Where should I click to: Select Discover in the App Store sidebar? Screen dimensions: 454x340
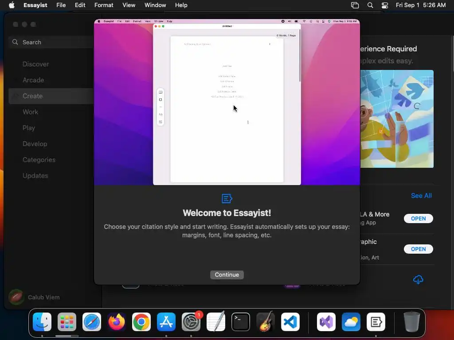point(35,64)
